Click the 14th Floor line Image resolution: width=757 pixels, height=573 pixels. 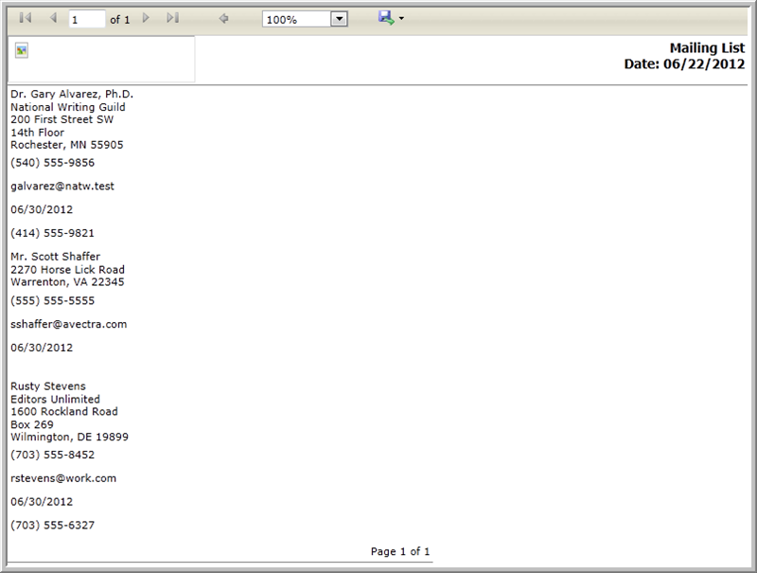pyautogui.click(x=37, y=133)
